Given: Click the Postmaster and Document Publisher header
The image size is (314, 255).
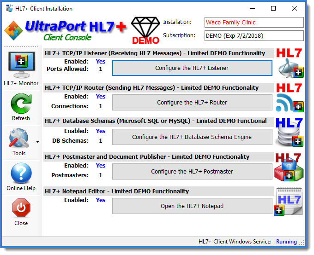Looking at the screenshot, I should pos(158,157).
